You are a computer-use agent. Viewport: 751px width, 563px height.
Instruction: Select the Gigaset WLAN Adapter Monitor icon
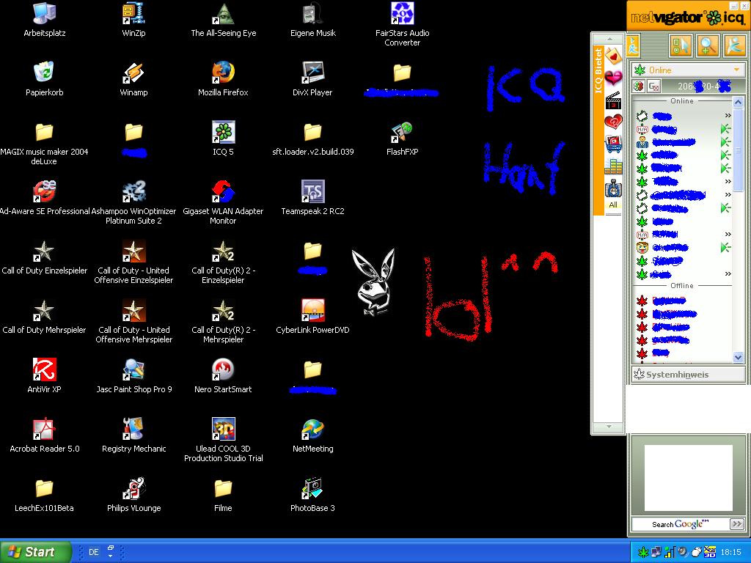coord(223,202)
